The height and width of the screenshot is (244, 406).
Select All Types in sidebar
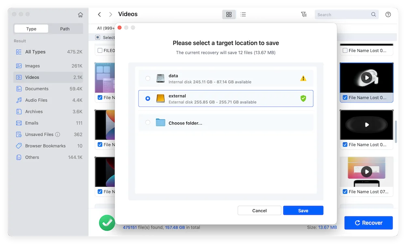(48, 52)
